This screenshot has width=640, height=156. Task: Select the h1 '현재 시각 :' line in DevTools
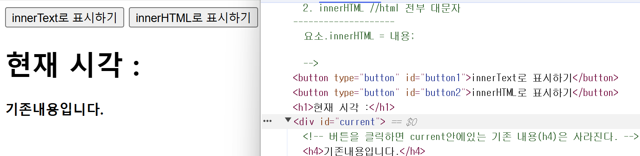coord(344,107)
